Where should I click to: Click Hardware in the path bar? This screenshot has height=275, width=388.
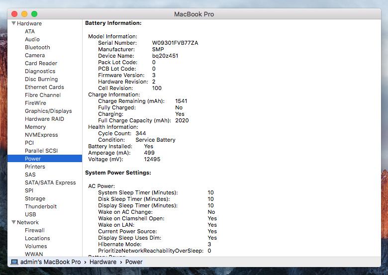(x=103, y=262)
